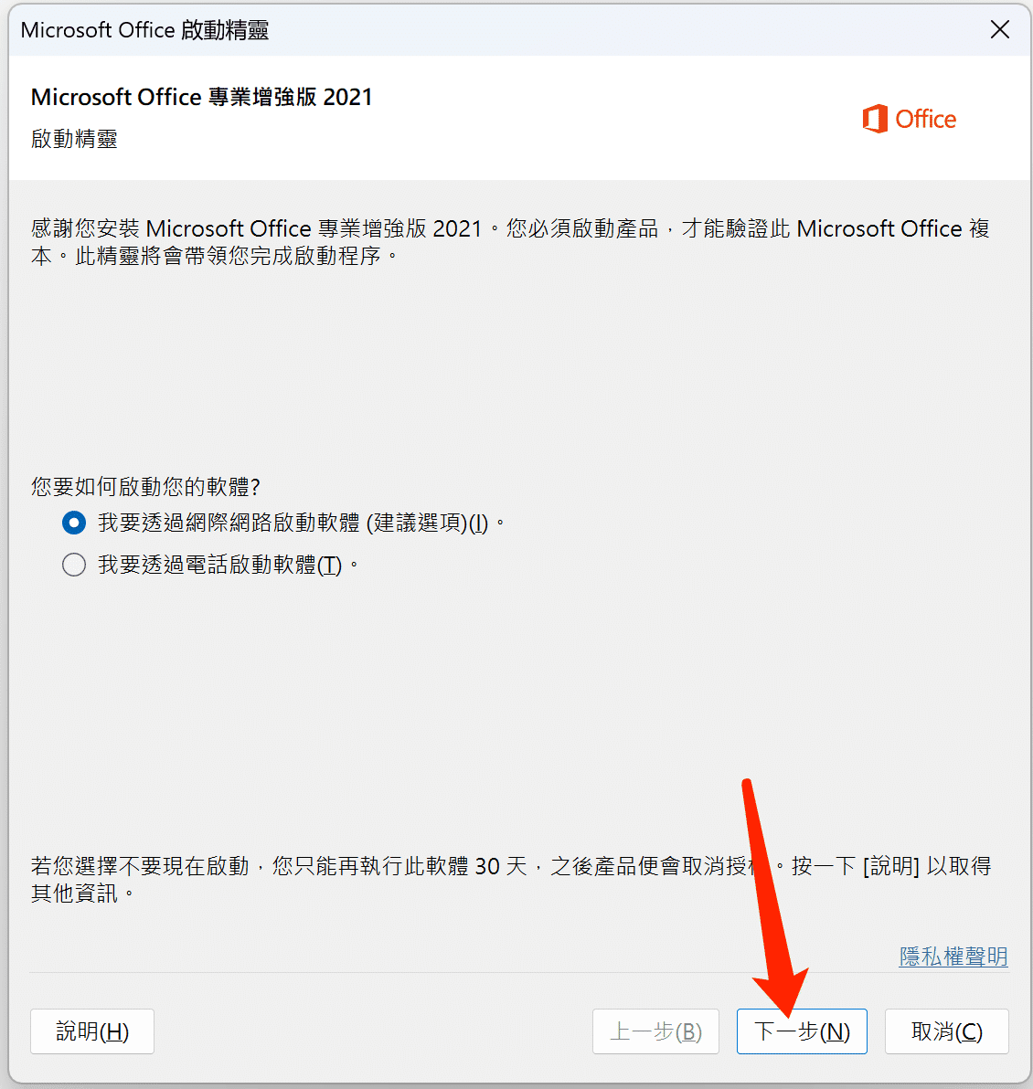Viewport: 1033px width, 1089px height.
Task: Click the Office wordmark text beside logo
Action: pos(925,120)
